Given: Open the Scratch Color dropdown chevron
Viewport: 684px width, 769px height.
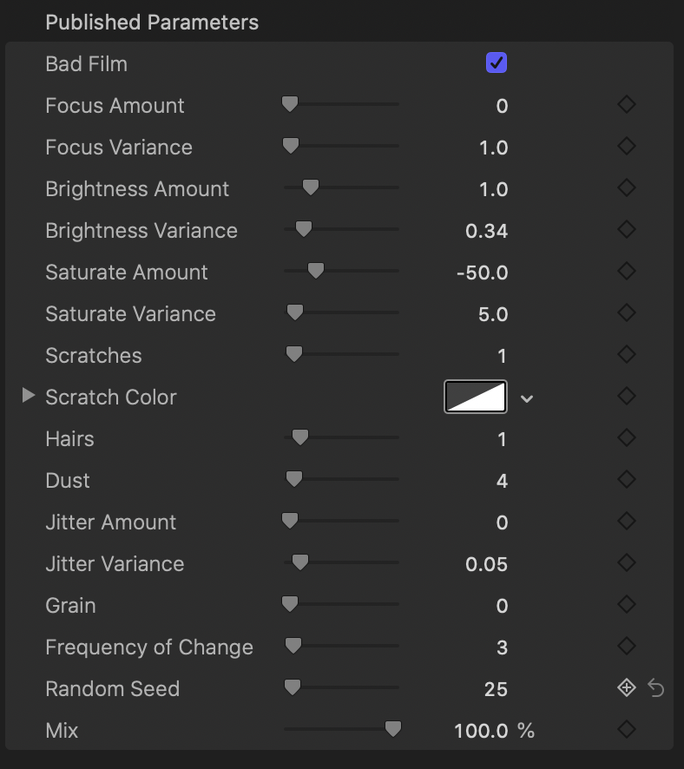Looking at the screenshot, I should [527, 398].
